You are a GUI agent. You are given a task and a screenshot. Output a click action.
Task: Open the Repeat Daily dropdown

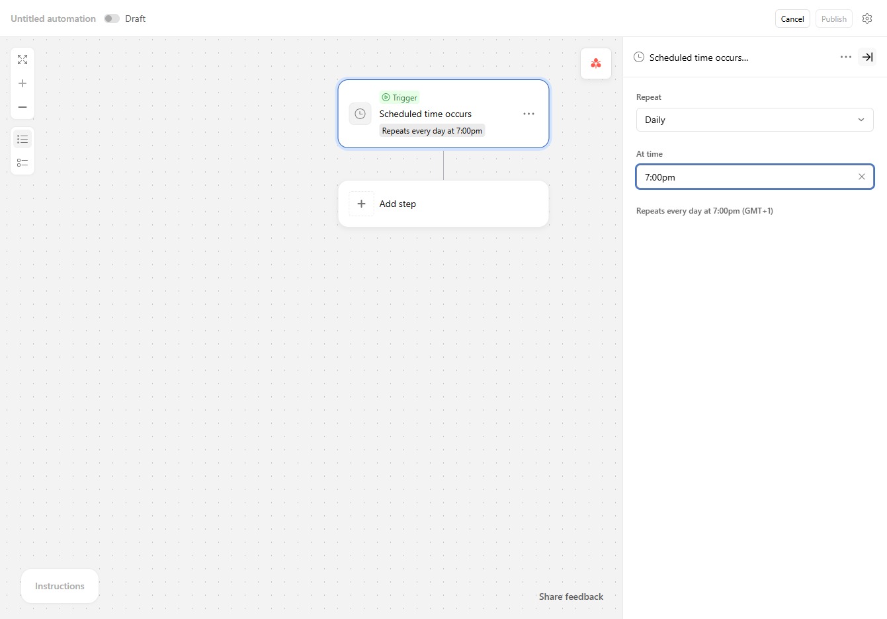pyautogui.click(x=755, y=120)
